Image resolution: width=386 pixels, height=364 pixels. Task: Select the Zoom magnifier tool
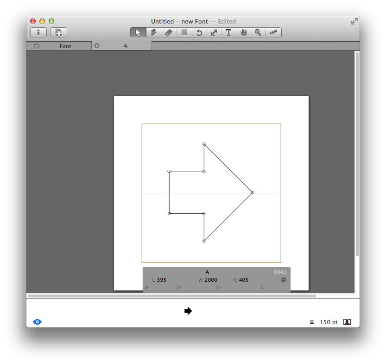[x=258, y=32]
